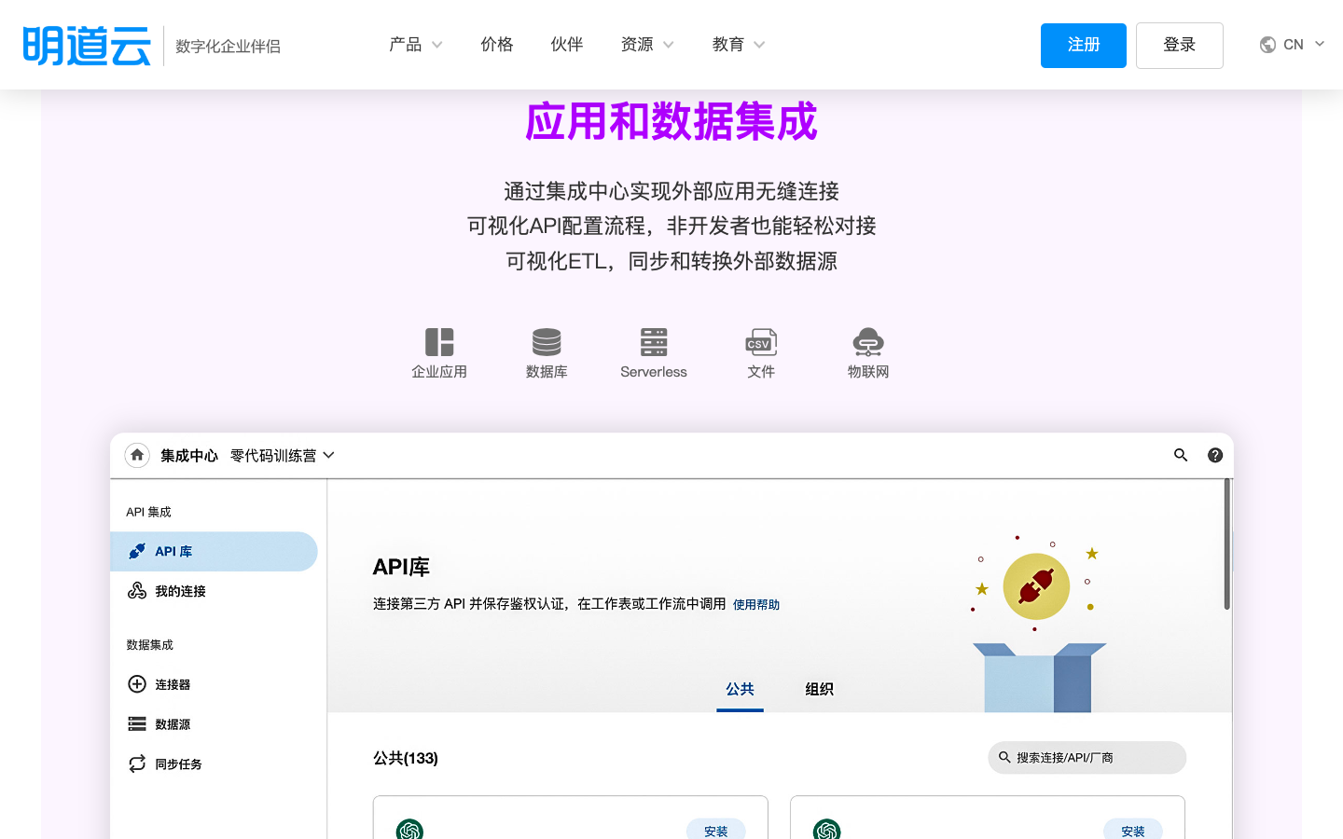Click the home icon next to 集成中心

(x=137, y=455)
